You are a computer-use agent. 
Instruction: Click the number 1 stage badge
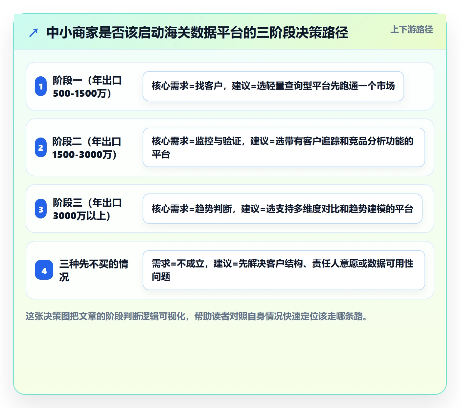pos(41,86)
